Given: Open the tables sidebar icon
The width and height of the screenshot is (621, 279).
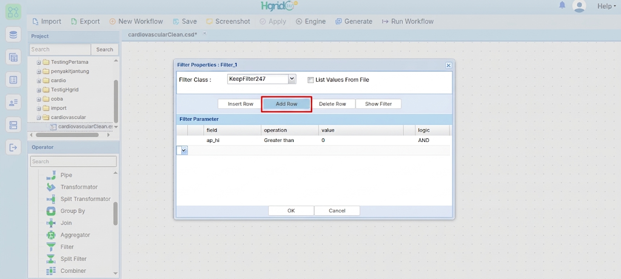Looking at the screenshot, I should [13, 58].
